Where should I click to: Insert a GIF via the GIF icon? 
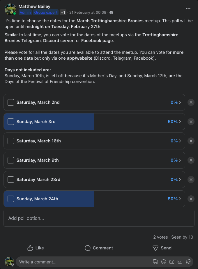(180, 262)
